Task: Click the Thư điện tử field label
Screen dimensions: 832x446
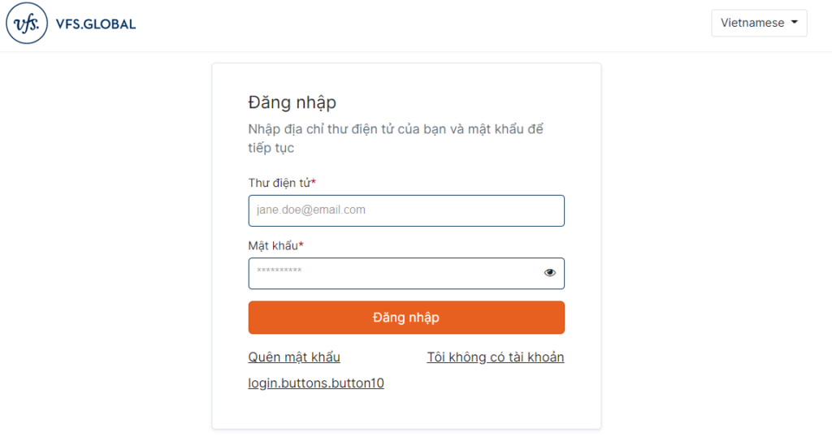Action: 279,183
